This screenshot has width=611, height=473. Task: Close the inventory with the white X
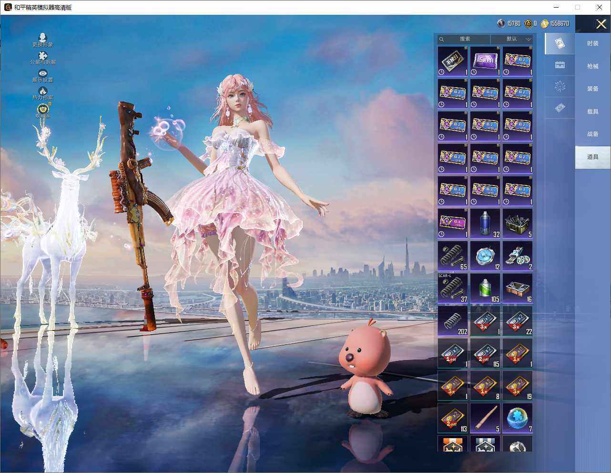tap(601, 24)
